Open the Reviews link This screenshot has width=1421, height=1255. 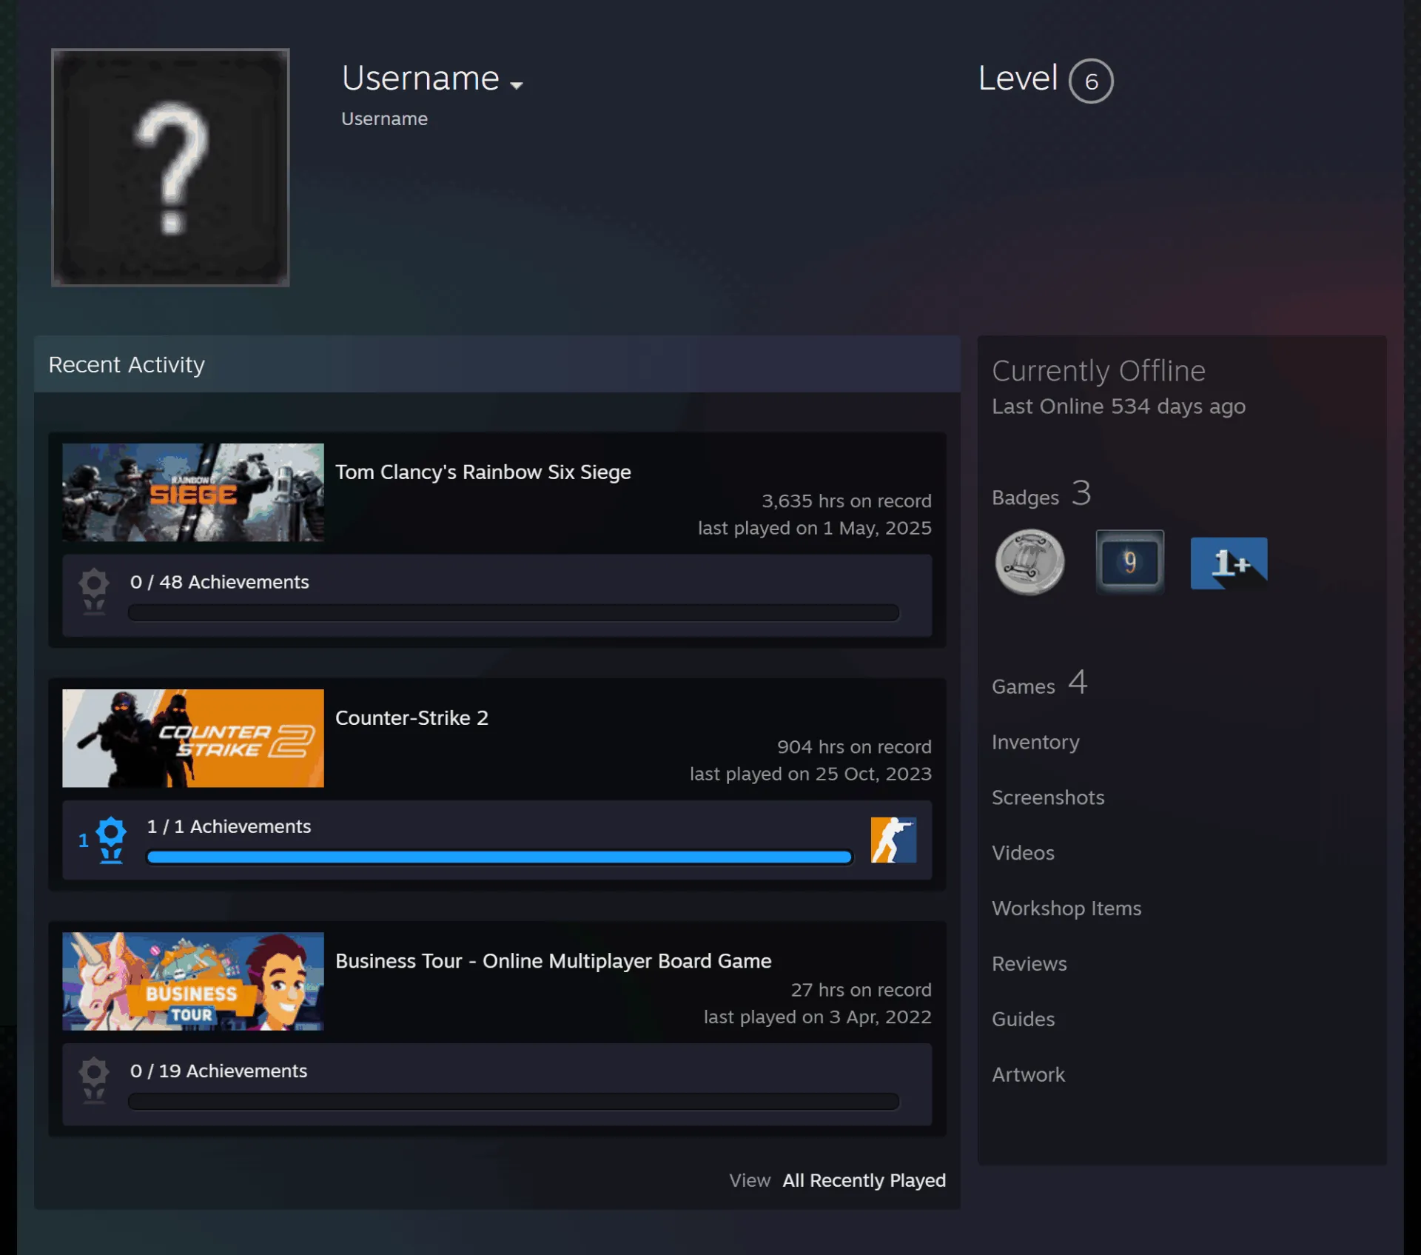[1029, 964]
